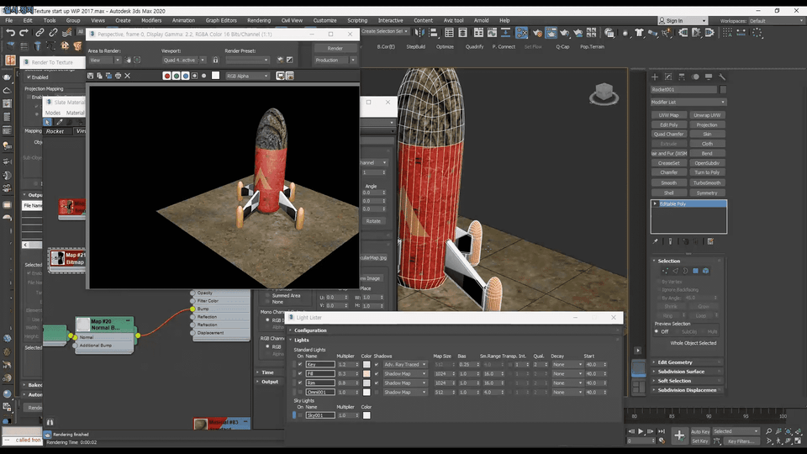Click the Render button in frame window
Viewport: 807px width, 454px height.
point(335,48)
